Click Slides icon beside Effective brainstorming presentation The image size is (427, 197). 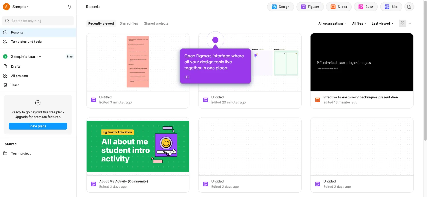click(x=318, y=100)
